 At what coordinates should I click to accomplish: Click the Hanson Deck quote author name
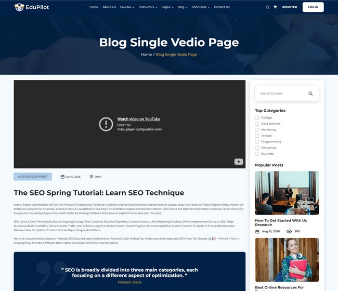tap(129, 282)
